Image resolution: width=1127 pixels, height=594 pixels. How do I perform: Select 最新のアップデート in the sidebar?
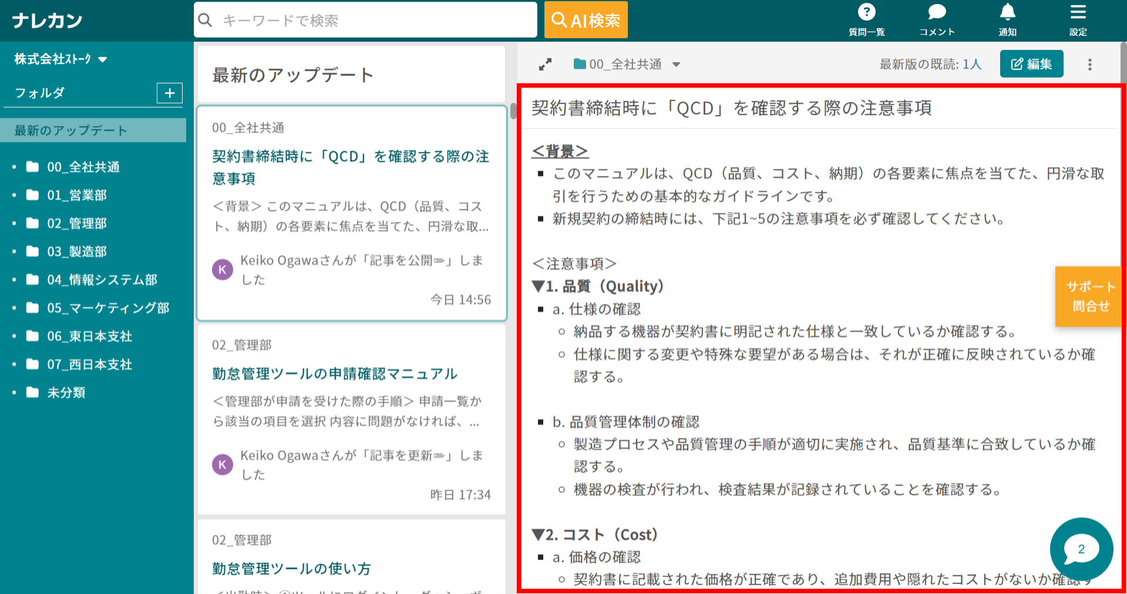point(93,130)
